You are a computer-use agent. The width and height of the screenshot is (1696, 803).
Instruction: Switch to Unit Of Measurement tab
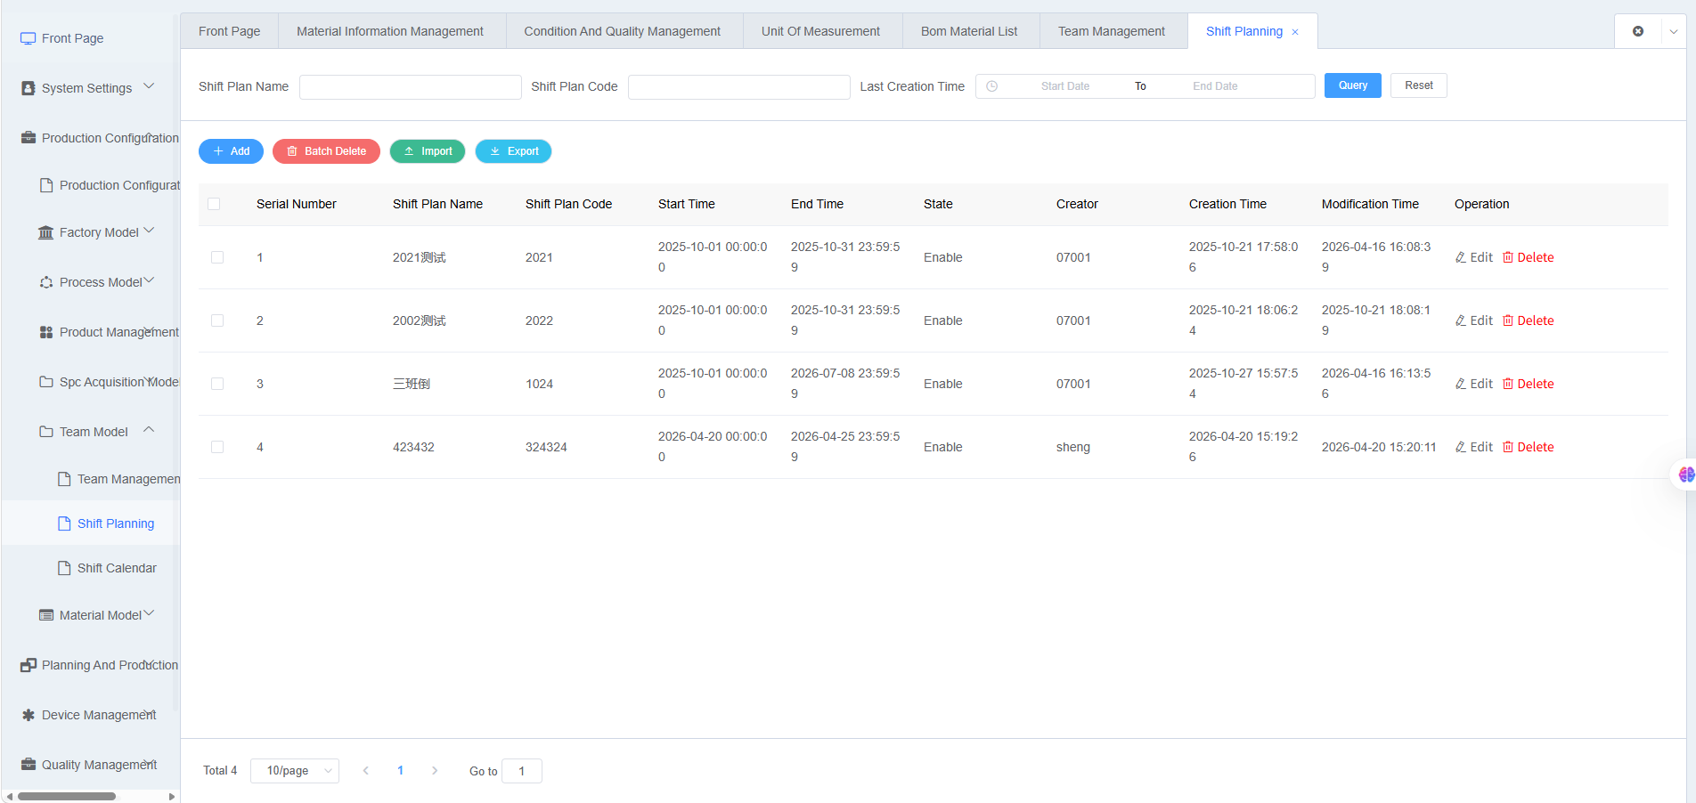pos(820,31)
